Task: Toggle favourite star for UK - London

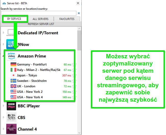Action: (x=74, y=86)
